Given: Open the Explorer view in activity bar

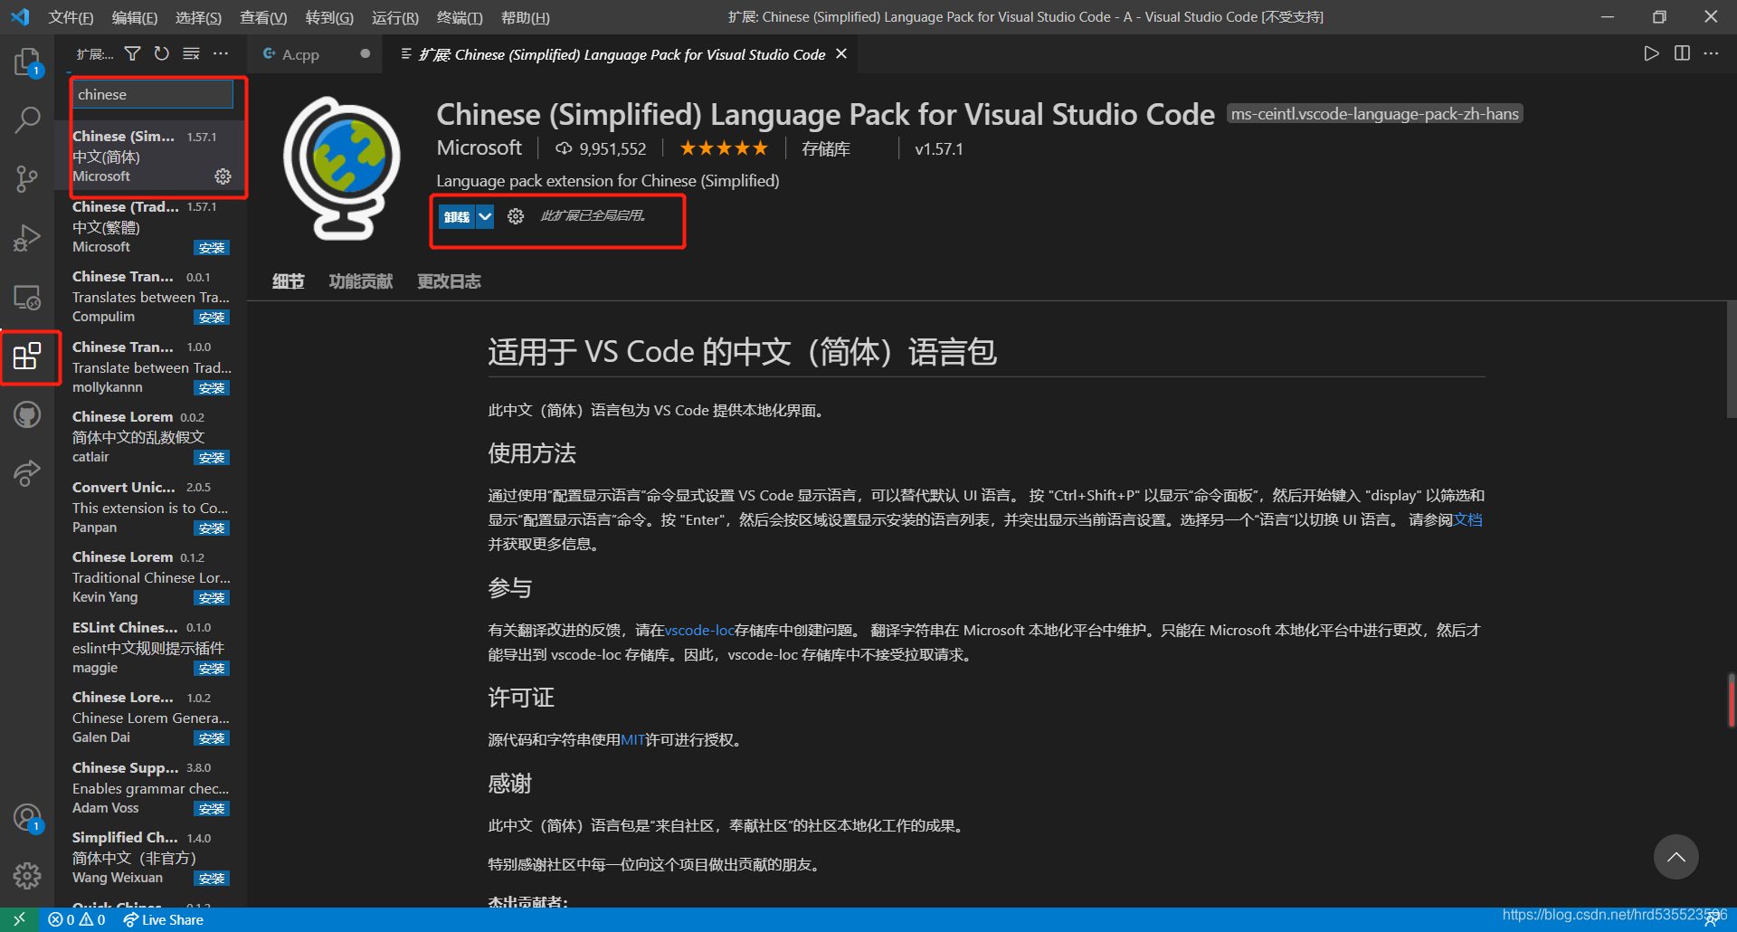Looking at the screenshot, I should [27, 62].
